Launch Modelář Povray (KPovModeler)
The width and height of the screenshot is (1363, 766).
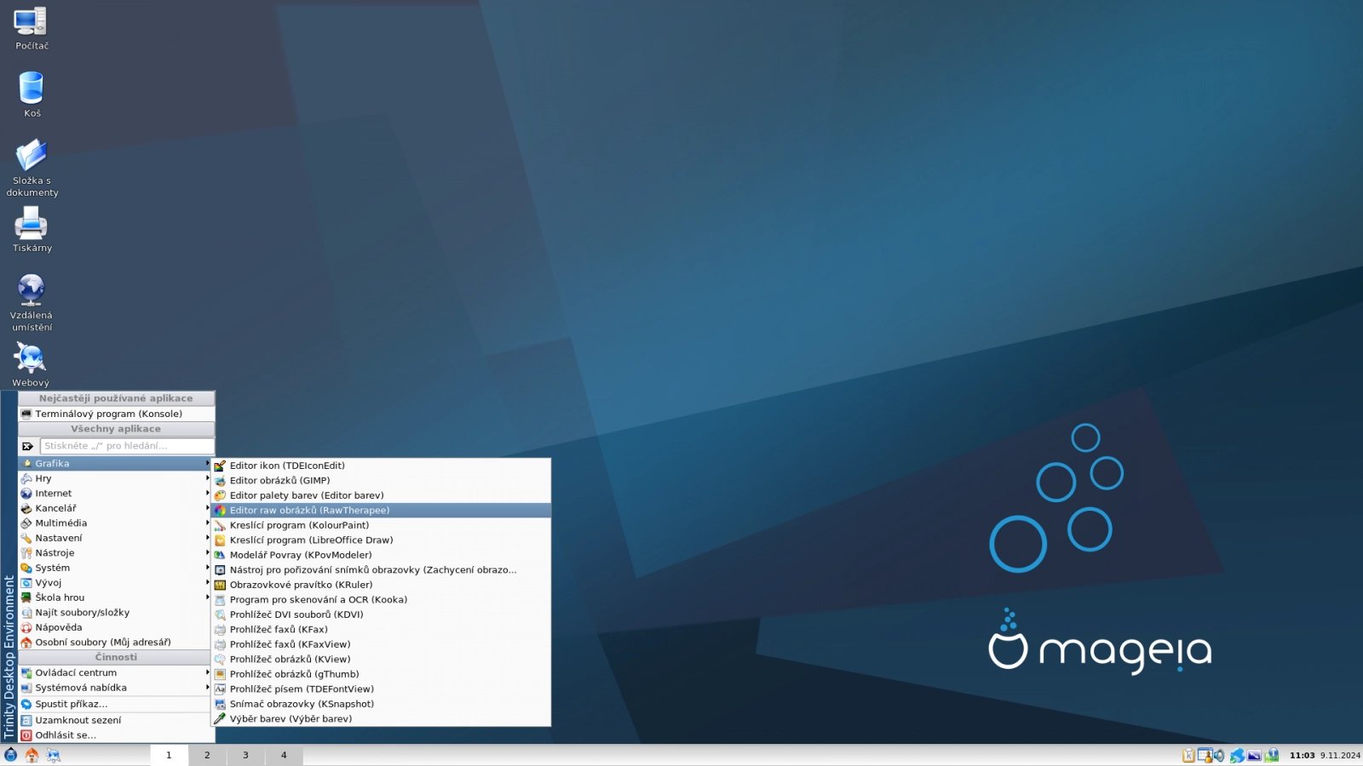coord(382,555)
